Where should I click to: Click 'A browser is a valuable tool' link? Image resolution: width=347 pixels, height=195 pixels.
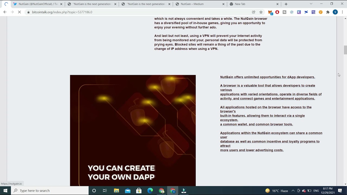[x=268, y=87]
